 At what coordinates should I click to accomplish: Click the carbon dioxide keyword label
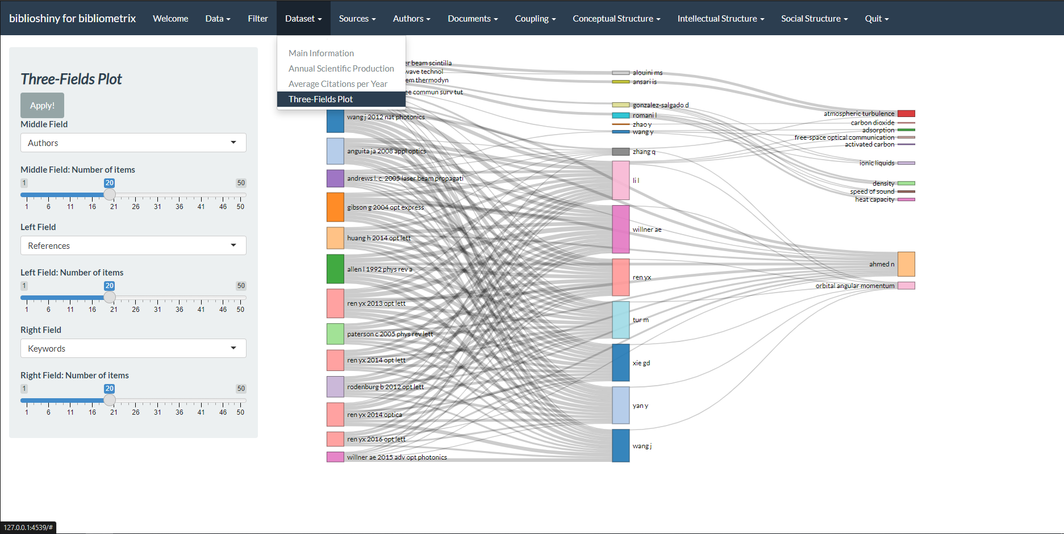coord(873,123)
